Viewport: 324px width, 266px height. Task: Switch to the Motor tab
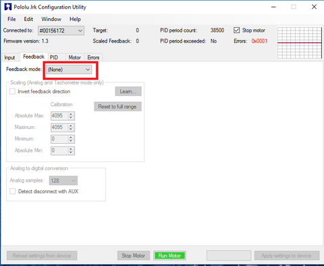[x=75, y=57]
